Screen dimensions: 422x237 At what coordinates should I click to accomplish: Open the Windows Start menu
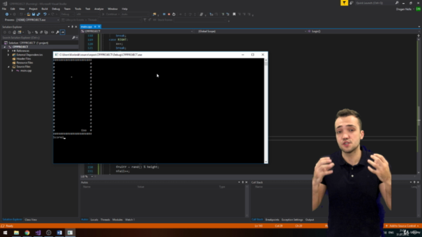[5, 232]
